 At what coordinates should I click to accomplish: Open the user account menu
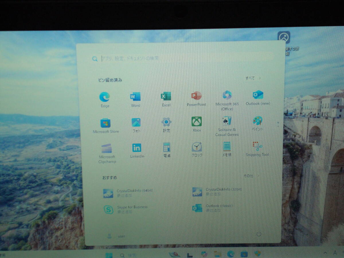tap(116, 236)
